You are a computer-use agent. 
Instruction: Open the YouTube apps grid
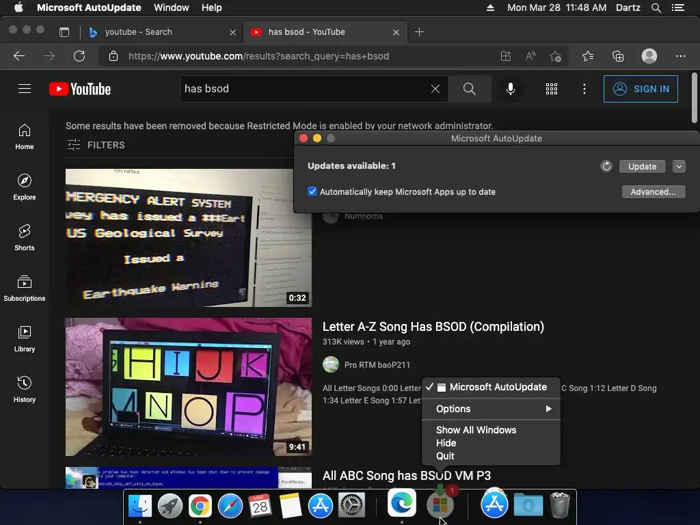tap(552, 89)
